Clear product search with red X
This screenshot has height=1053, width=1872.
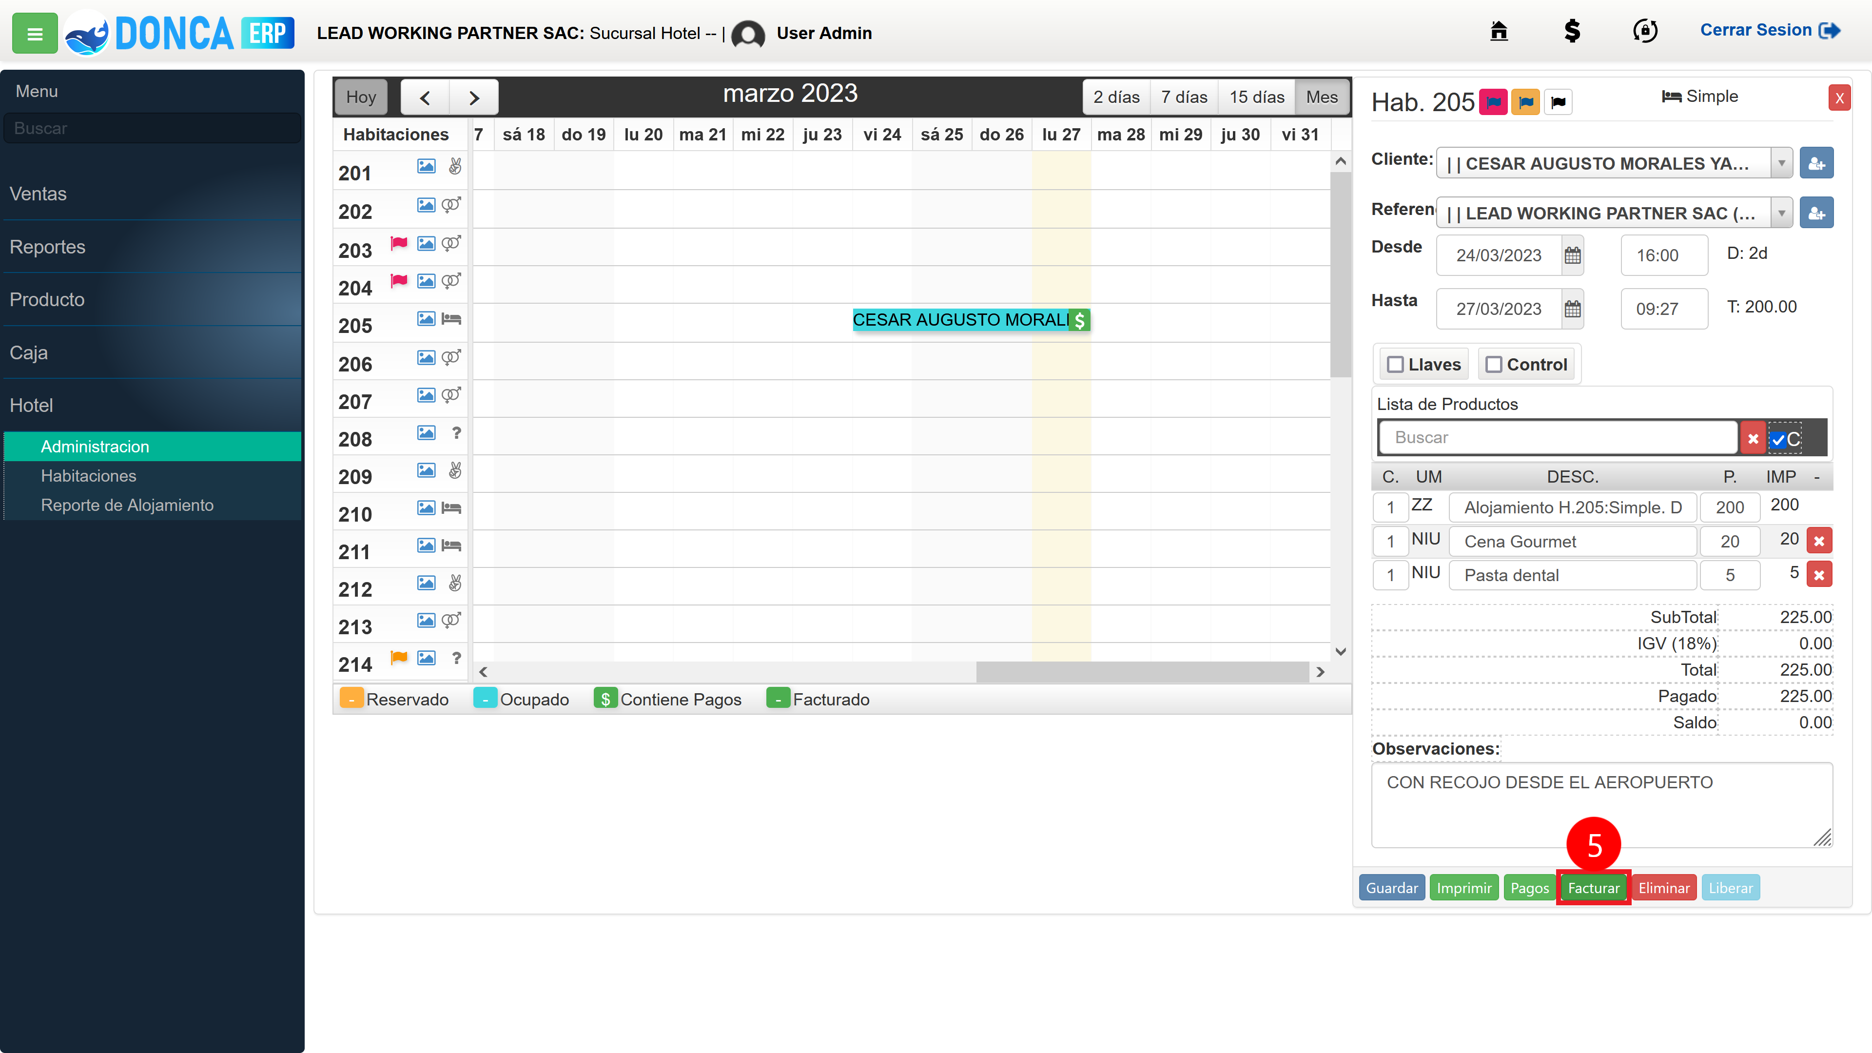click(x=1753, y=438)
